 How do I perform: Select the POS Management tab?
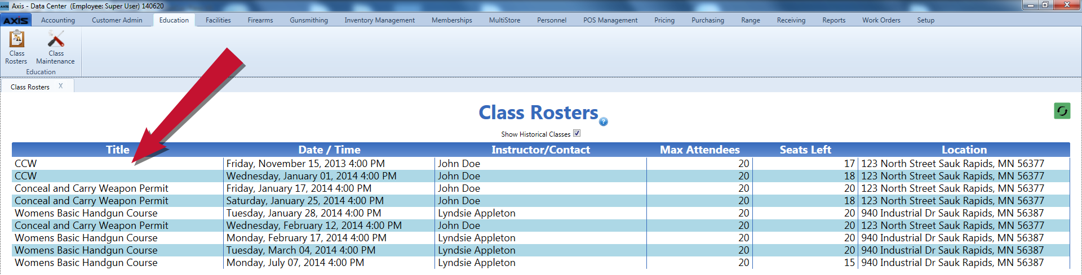610,20
